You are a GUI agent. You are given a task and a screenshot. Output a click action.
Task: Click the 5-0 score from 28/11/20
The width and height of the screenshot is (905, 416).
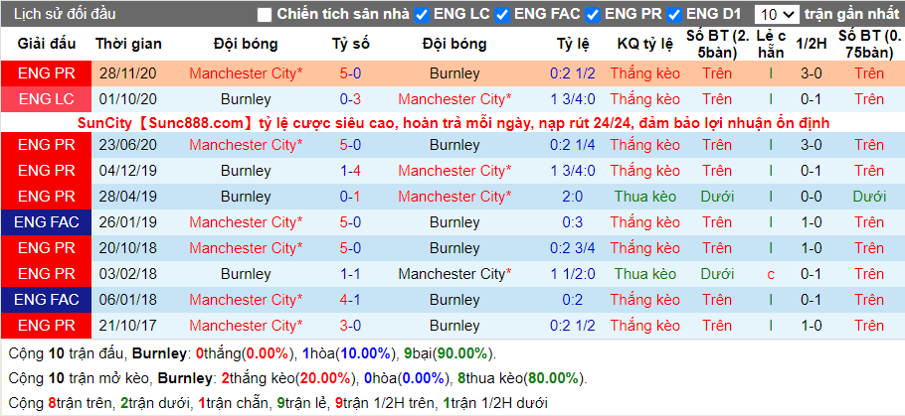point(350,73)
